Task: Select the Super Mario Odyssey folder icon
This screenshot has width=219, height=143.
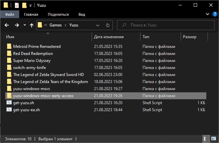Action: click(x=9, y=61)
